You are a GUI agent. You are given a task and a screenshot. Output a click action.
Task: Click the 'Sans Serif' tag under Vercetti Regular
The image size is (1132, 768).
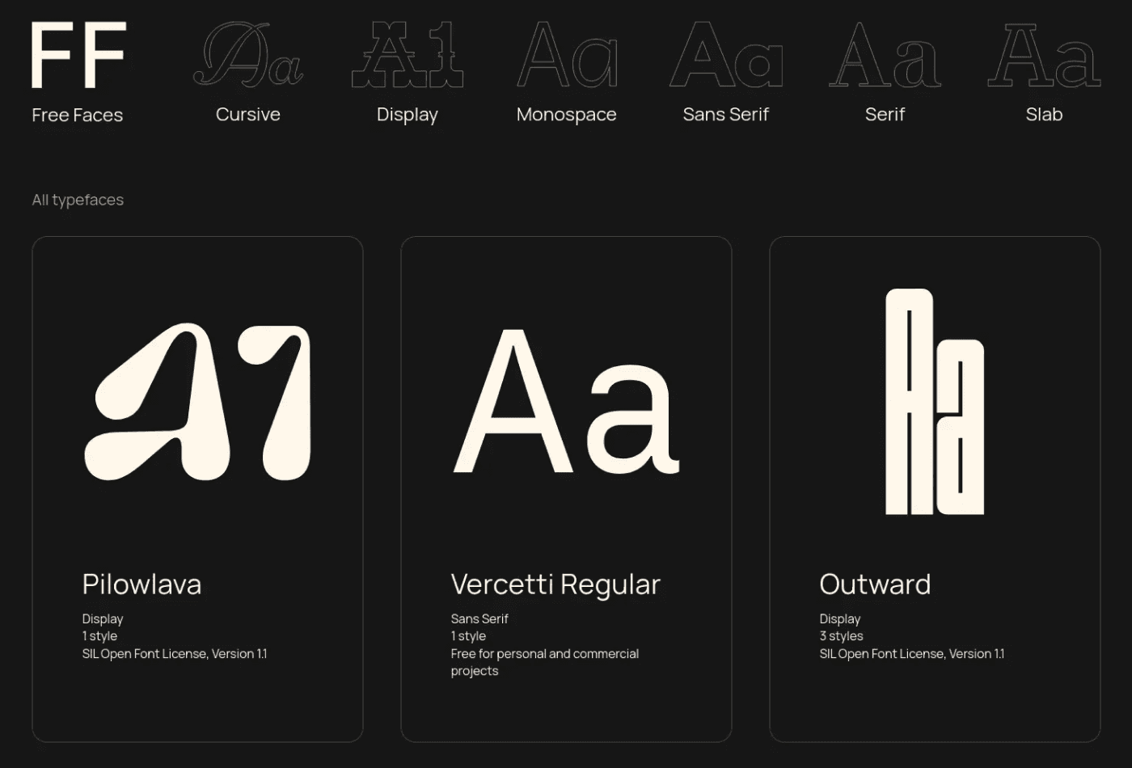point(479,618)
